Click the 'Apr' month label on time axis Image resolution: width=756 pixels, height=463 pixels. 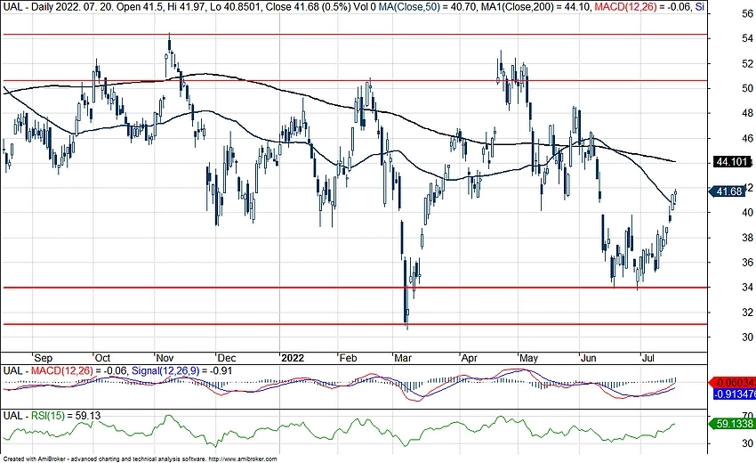click(x=469, y=358)
